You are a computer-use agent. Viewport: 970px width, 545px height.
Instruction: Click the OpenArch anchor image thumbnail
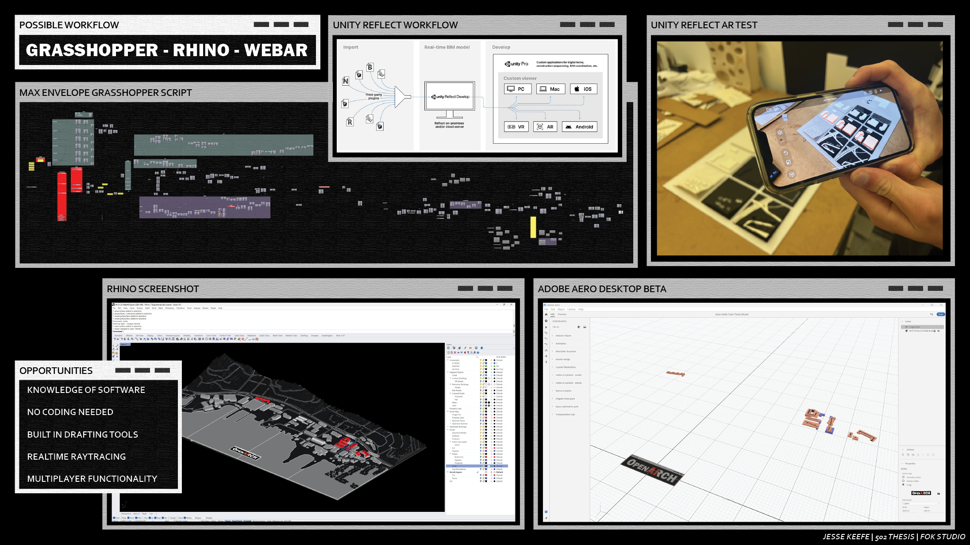921,493
